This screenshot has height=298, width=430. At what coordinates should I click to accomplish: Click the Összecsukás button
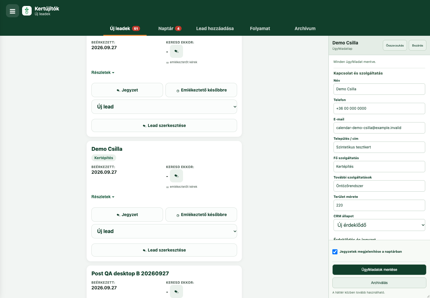pos(395,45)
